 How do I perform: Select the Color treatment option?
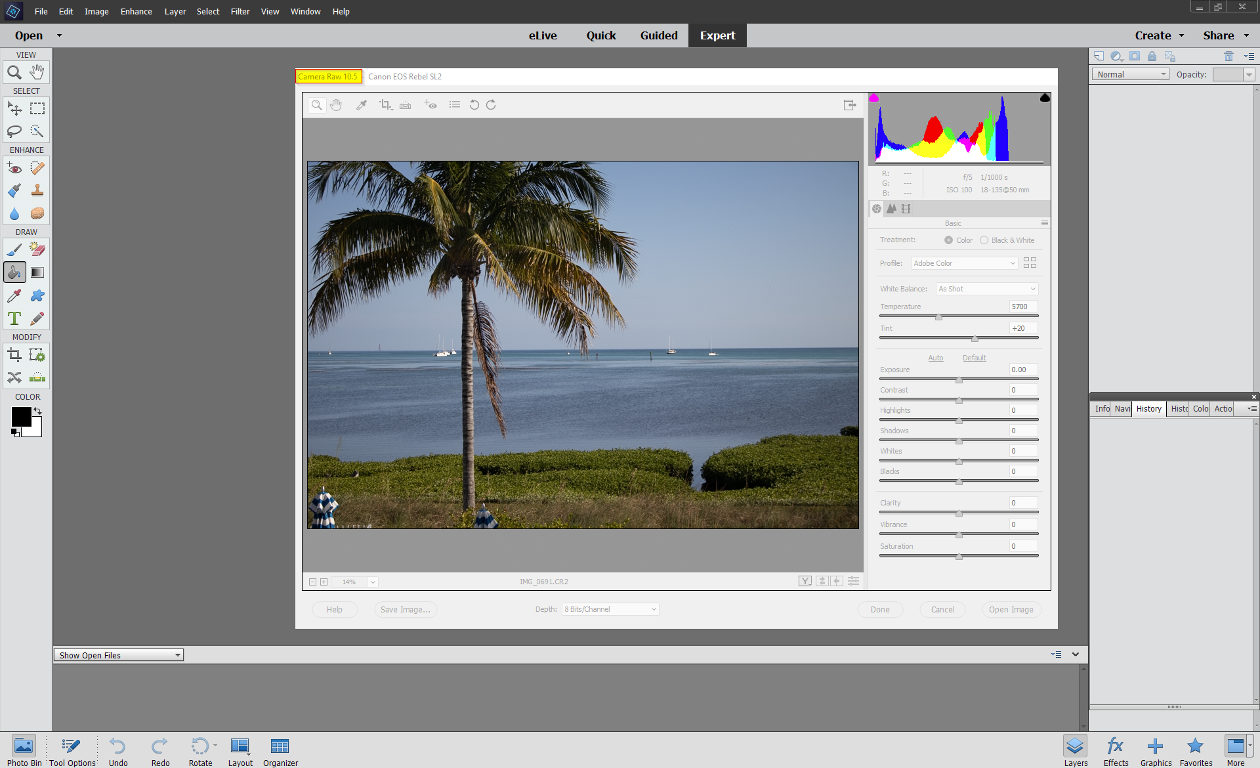(948, 240)
